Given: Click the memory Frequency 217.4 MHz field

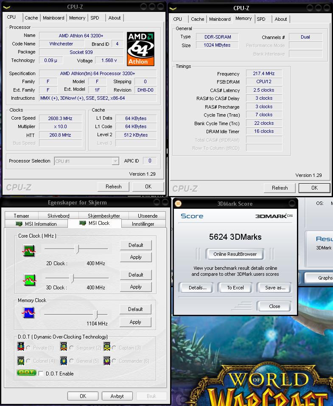Looking at the screenshot, I should (263, 73).
